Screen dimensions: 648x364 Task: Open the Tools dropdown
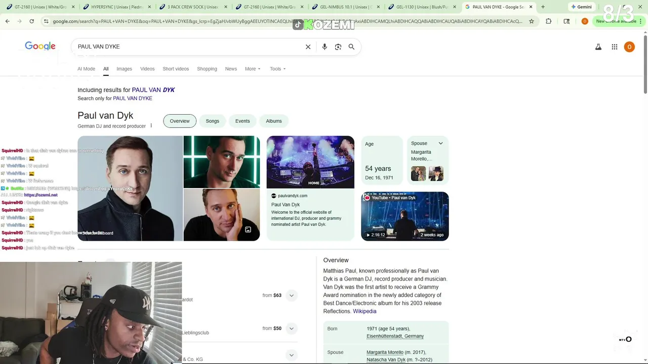pos(277,69)
